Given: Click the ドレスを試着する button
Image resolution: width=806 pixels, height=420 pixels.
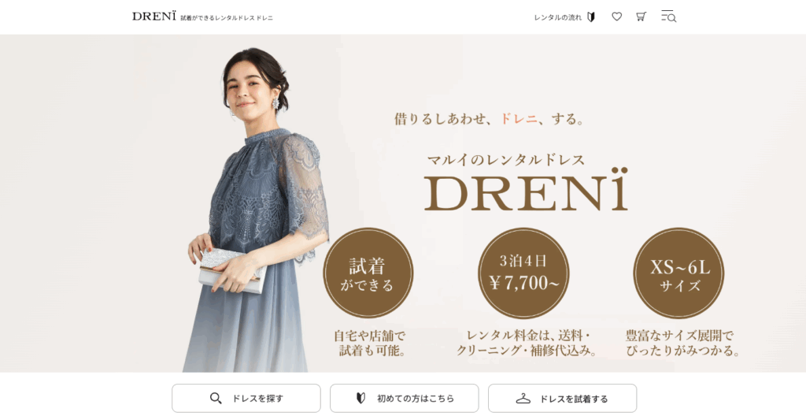Looking at the screenshot, I should tap(562, 399).
